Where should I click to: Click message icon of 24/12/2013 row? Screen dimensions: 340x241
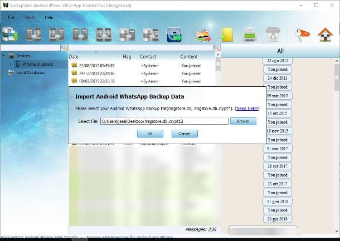tap(74, 73)
